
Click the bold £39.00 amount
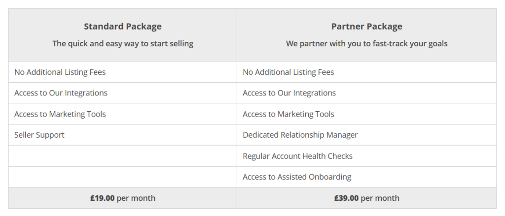(x=346, y=198)
